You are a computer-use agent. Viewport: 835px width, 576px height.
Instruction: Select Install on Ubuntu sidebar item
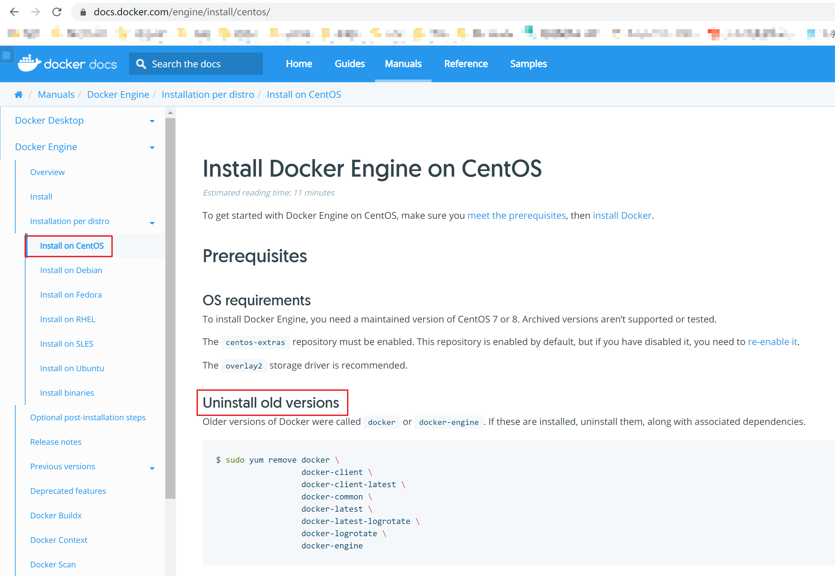coord(72,369)
